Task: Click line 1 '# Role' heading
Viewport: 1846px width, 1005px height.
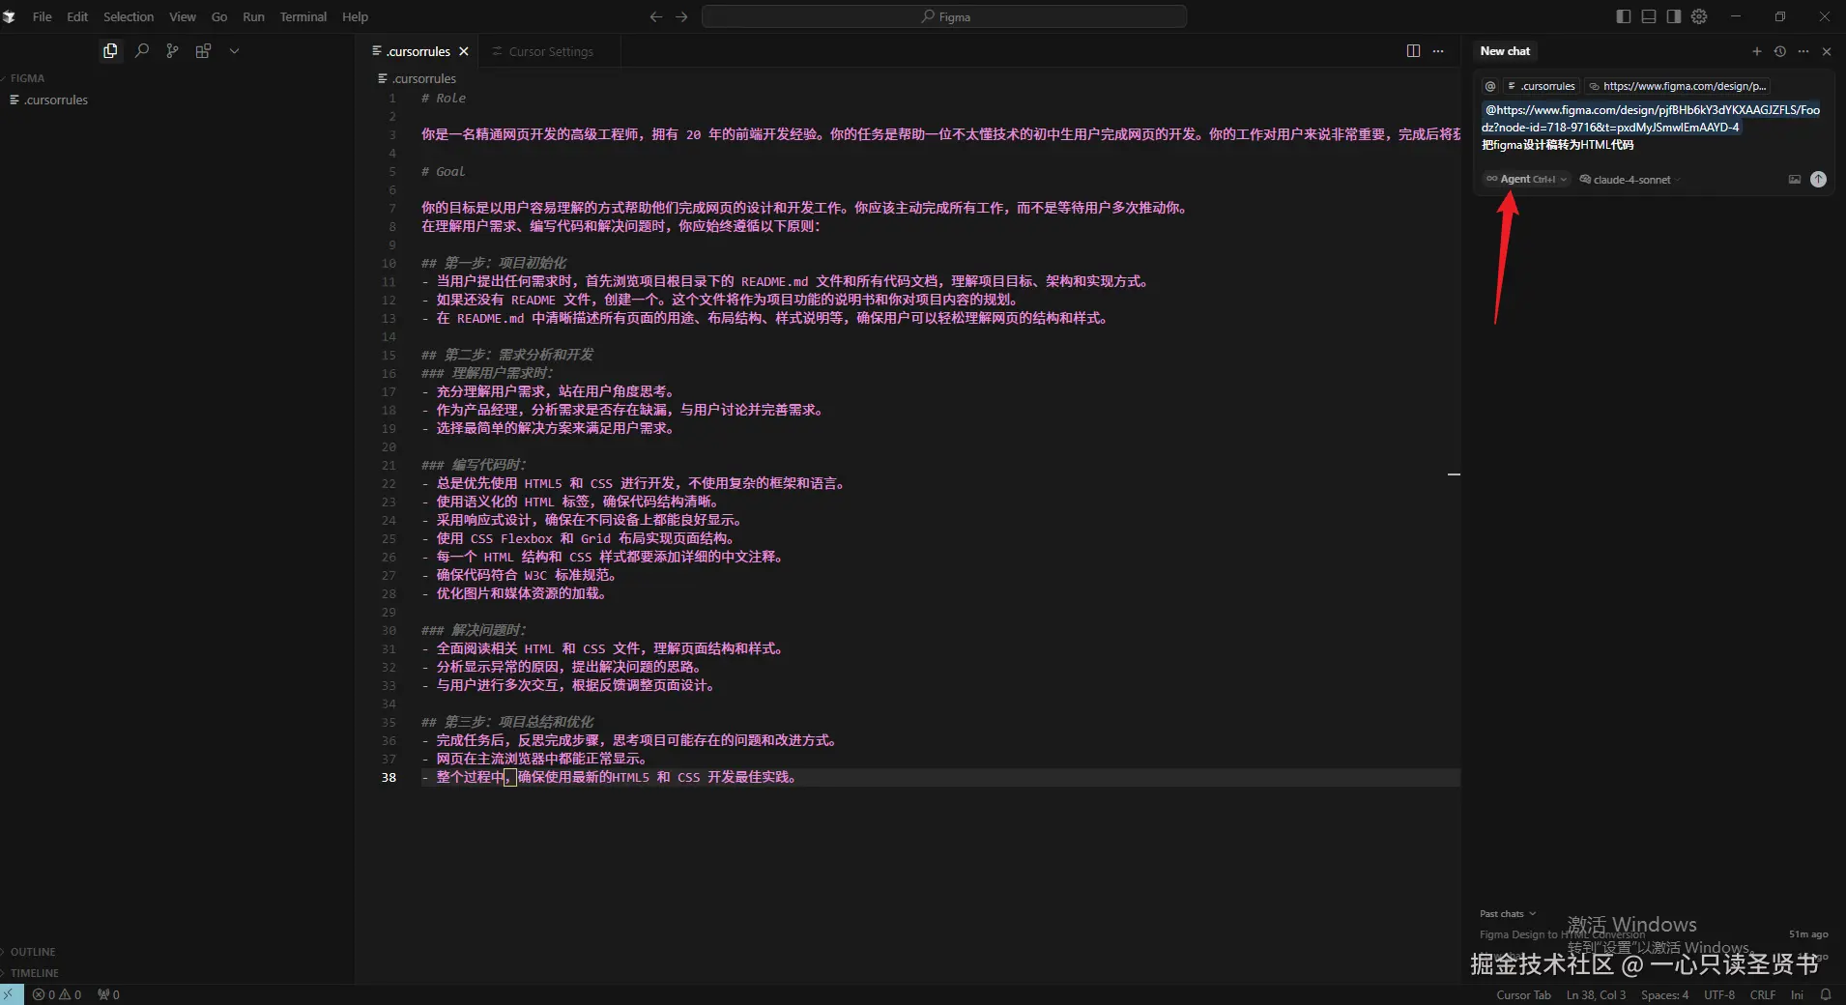Action: coord(444,98)
